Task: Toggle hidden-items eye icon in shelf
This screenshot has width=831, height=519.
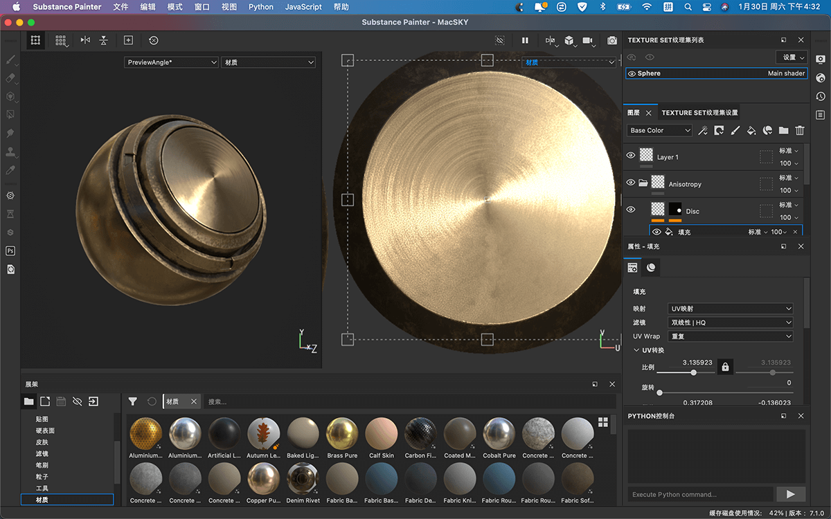Action: point(77,401)
